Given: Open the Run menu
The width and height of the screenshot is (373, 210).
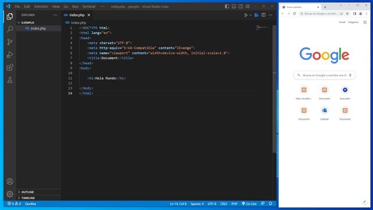Looking at the screenshot, I should pyautogui.click(x=75, y=6).
